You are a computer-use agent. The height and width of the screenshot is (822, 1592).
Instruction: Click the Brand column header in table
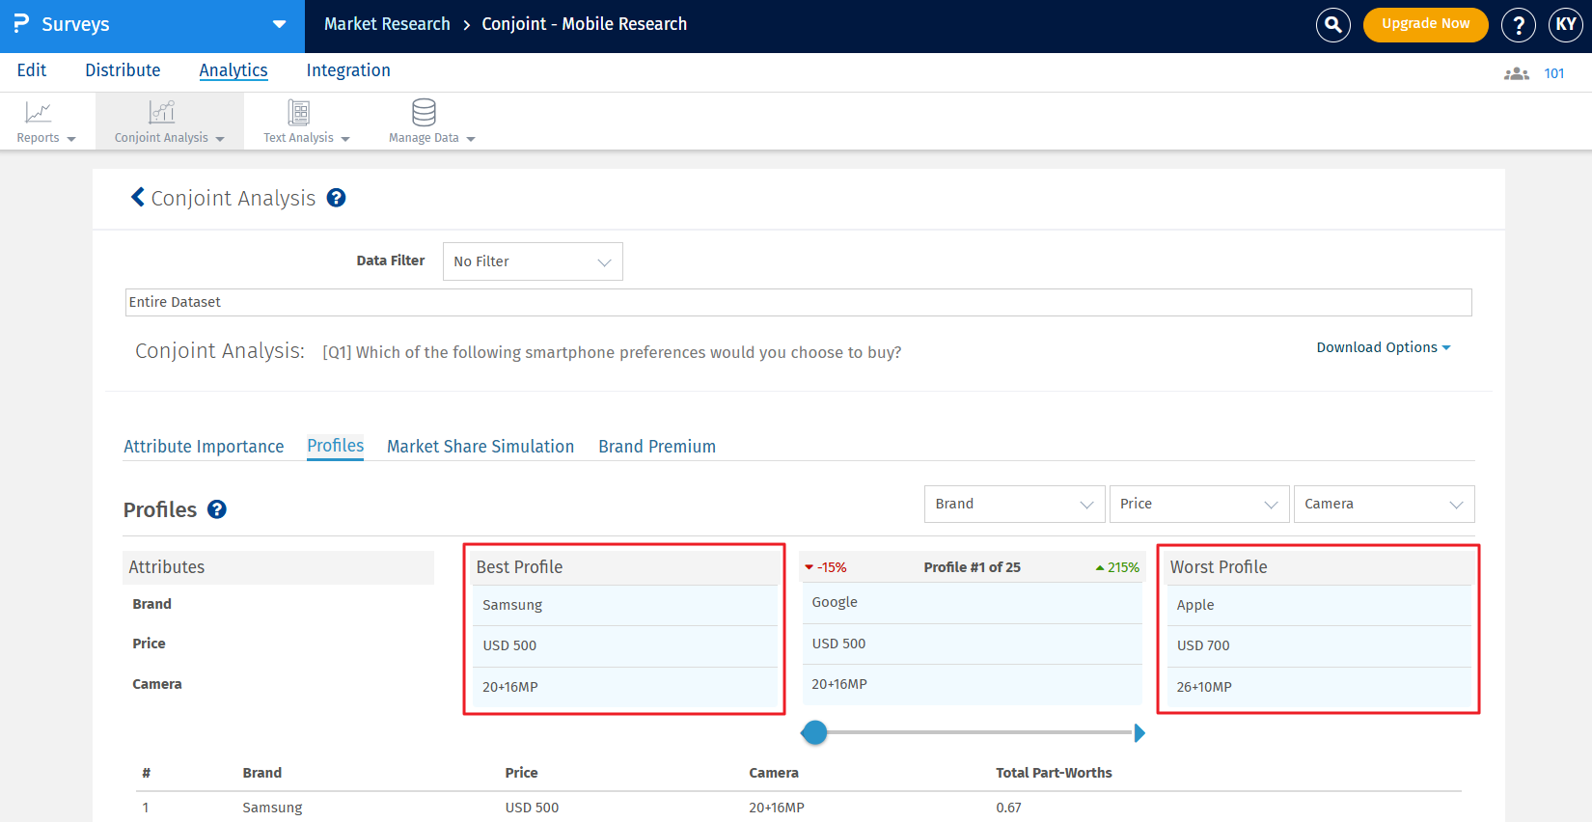tap(262, 773)
